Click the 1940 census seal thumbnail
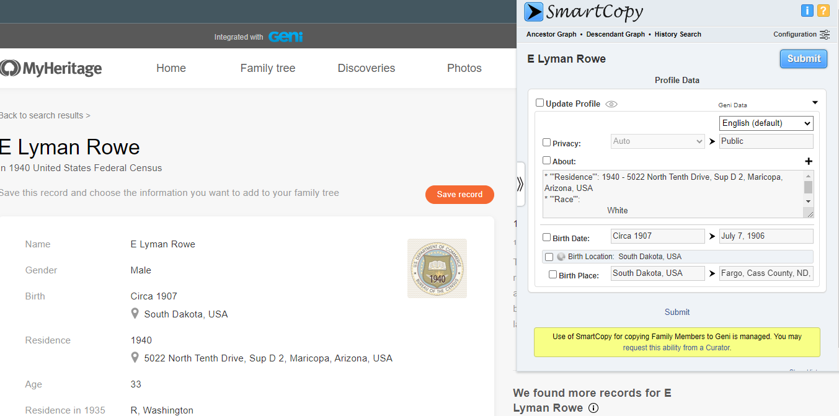 point(437,268)
